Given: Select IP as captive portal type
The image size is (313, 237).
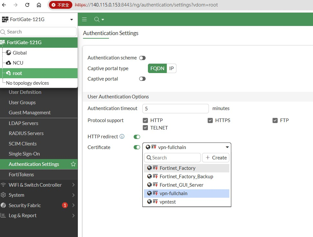Looking at the screenshot, I should coord(172,69).
